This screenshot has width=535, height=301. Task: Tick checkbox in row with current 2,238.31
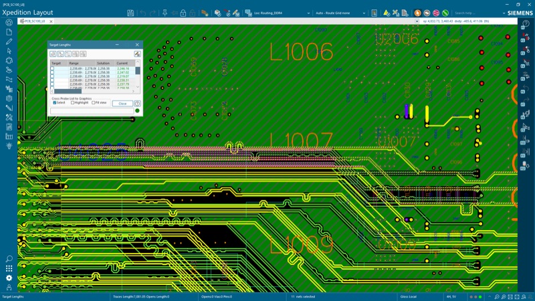click(x=52, y=80)
